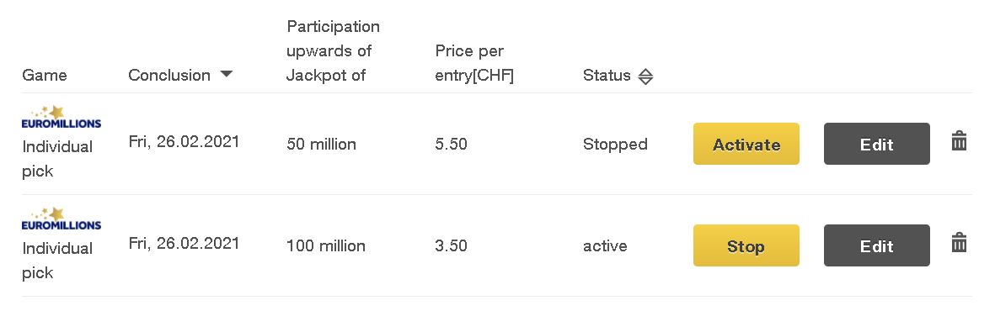Select the 100 million jackpot cell
995x311 pixels.
coord(325,245)
